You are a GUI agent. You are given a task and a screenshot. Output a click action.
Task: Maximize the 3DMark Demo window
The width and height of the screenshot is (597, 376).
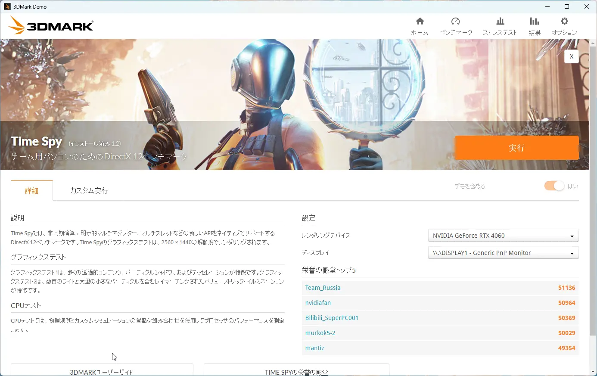(567, 6)
